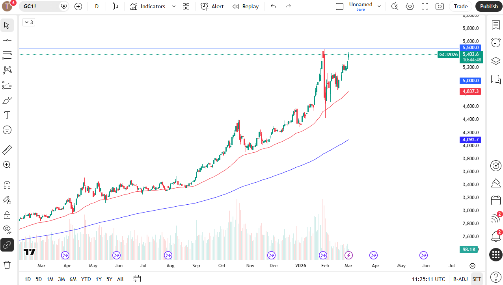Open the go to date calendar icon
Viewport: 503px width, 285px height.
(137, 279)
